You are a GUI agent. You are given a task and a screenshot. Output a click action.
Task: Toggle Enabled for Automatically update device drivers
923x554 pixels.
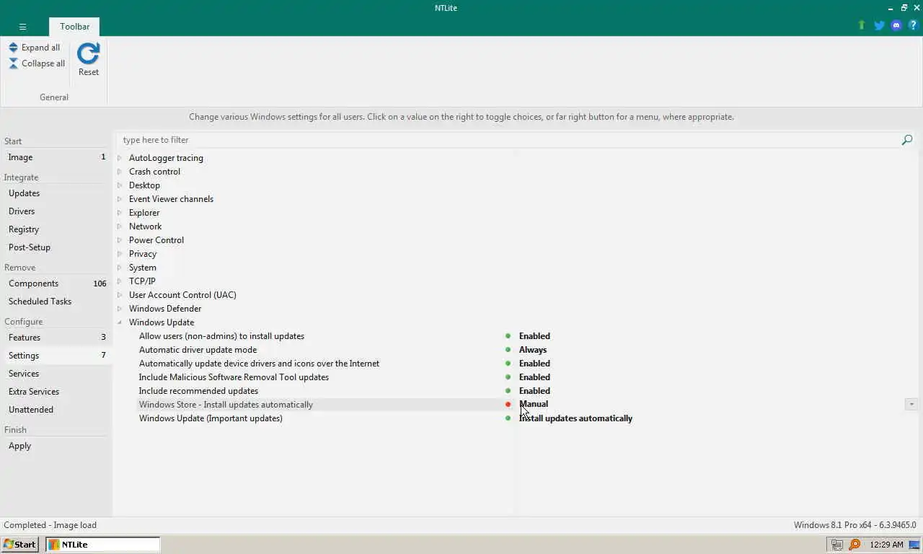coord(534,364)
